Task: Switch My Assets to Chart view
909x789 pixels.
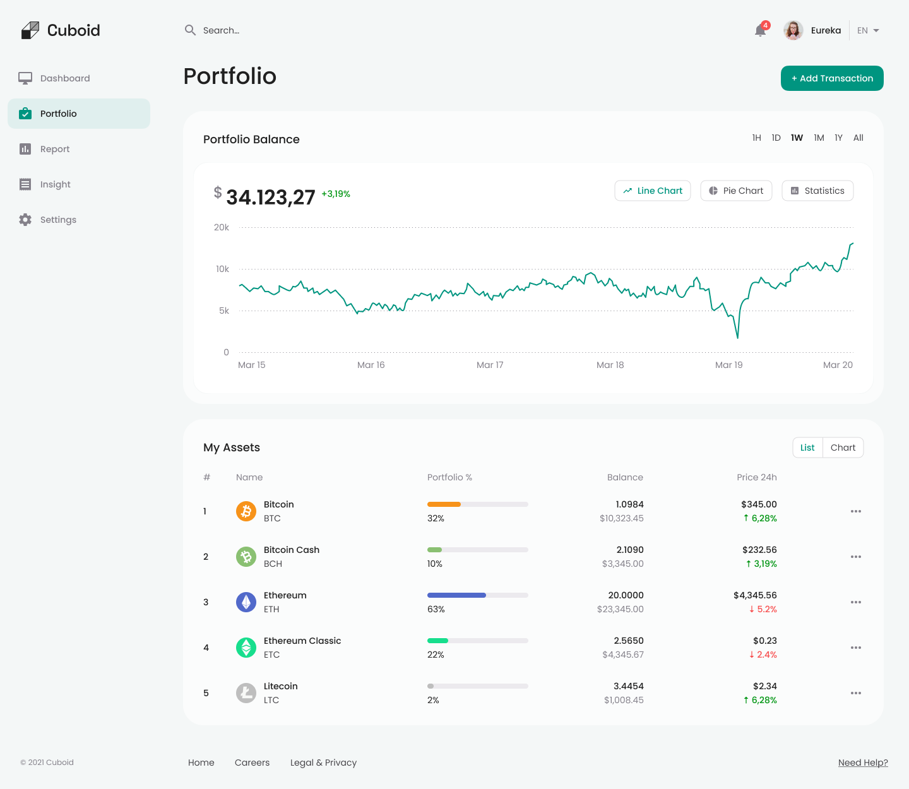Action: click(843, 447)
